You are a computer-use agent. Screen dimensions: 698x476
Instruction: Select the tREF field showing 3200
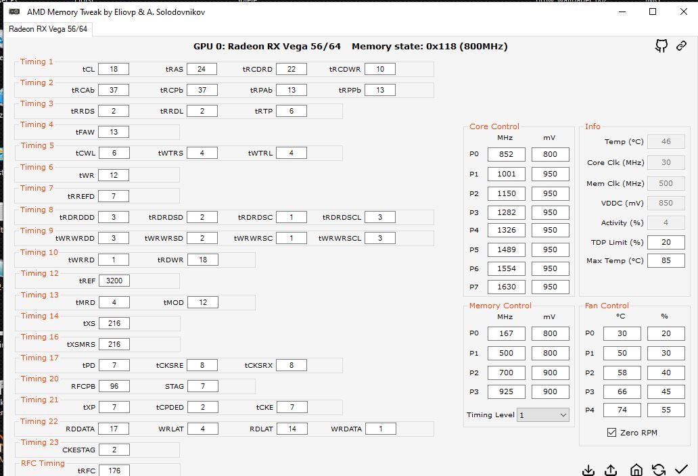coord(114,281)
